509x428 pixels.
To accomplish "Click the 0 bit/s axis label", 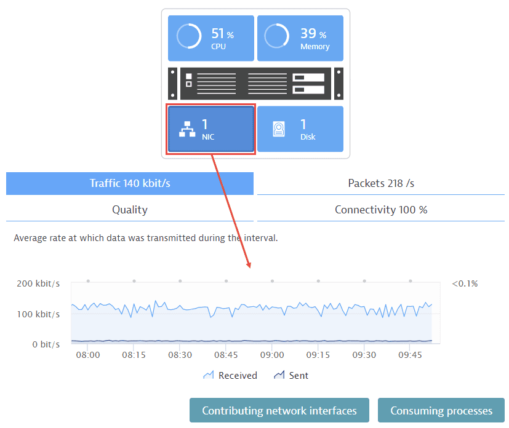I will click(46, 344).
